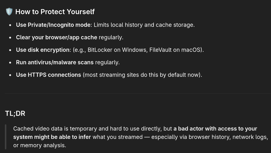Click 'Cached video data is temporary' sentence start
This screenshot has height=153, width=271.
click(54, 129)
